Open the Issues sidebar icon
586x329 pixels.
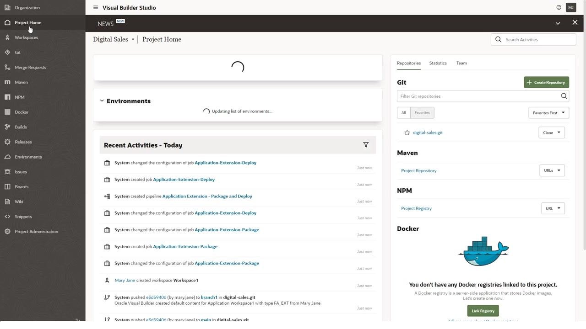click(x=7, y=172)
